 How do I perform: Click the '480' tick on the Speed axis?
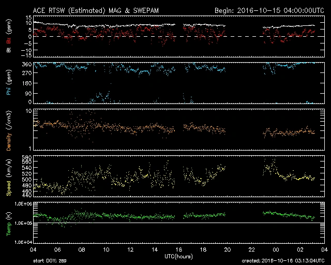click(x=27, y=185)
